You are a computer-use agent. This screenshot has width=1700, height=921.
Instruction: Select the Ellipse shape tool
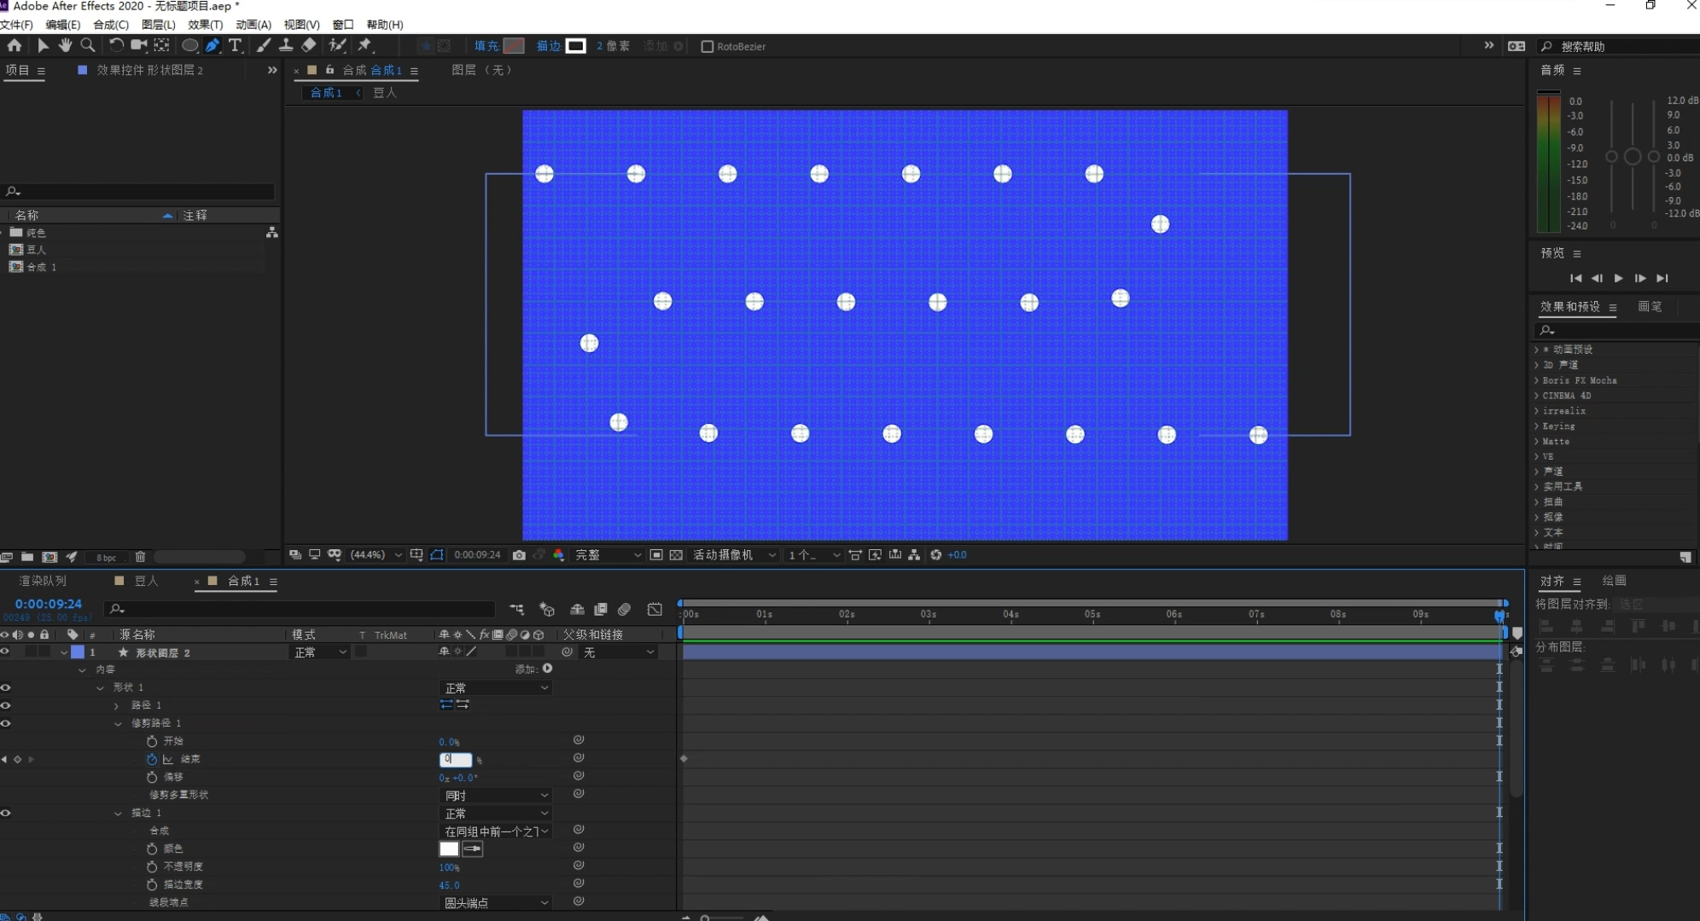coord(189,45)
